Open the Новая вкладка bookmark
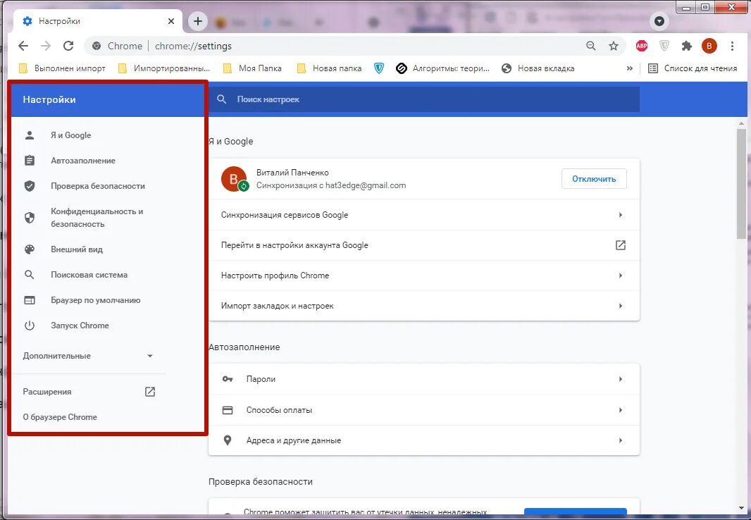This screenshot has height=520, width=751. 538,68
